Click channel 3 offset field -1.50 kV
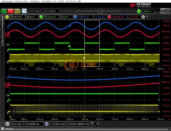 [x=100, y=17]
